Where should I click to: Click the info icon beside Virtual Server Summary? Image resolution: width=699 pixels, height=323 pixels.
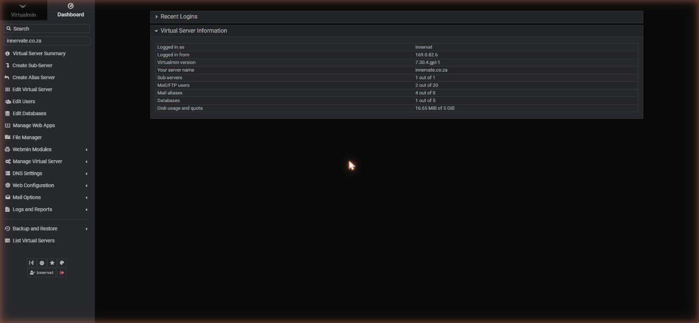pos(7,53)
